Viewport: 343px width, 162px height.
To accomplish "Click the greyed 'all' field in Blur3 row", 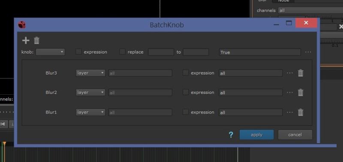I will pos(140,73).
